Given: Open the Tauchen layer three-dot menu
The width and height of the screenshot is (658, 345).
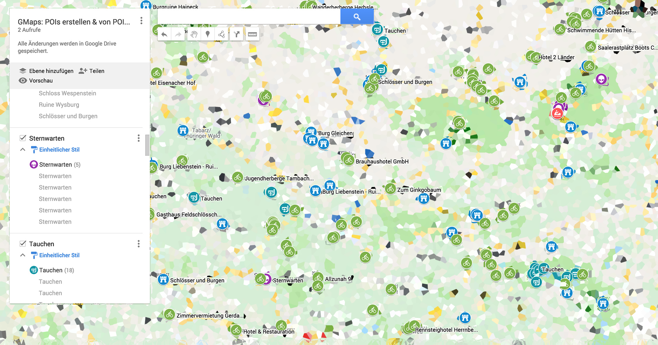Looking at the screenshot, I should pyautogui.click(x=139, y=244).
